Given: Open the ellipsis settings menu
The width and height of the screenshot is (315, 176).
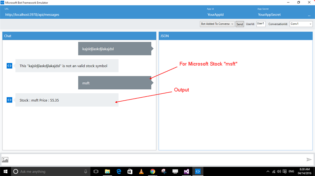Looking at the screenshot, I should [x=309, y=15].
